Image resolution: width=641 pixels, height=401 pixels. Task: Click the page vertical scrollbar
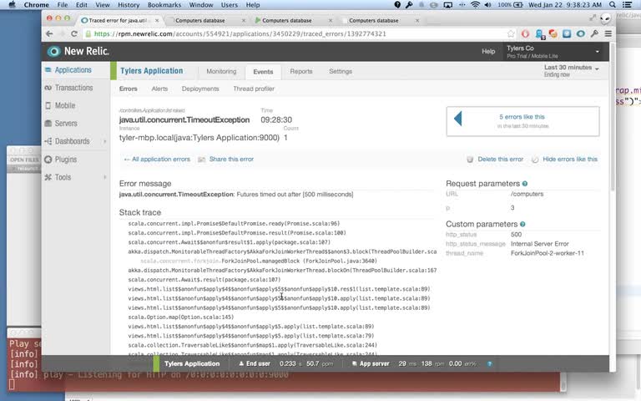coord(612,117)
